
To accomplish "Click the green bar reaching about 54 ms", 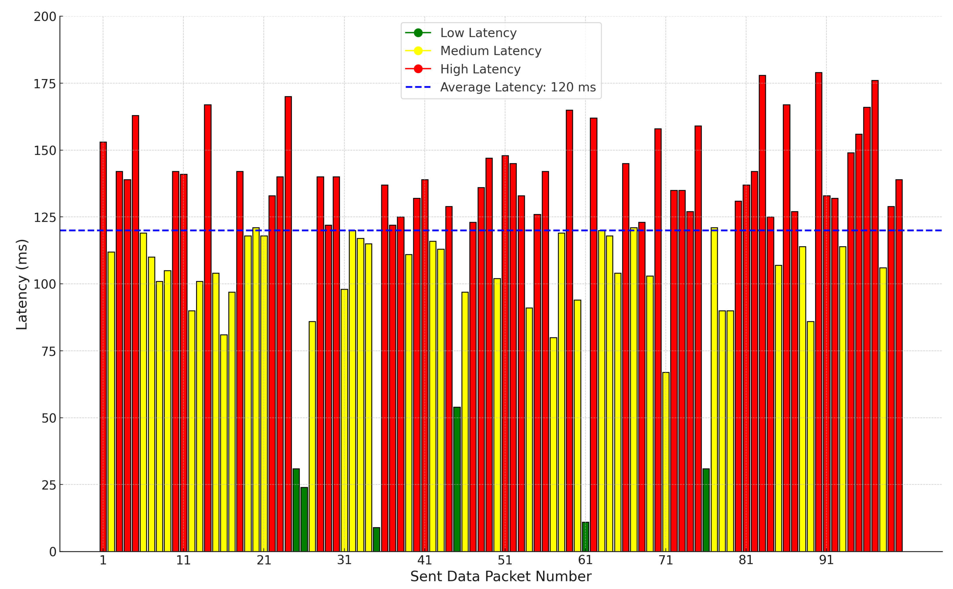I will pyautogui.click(x=457, y=479).
